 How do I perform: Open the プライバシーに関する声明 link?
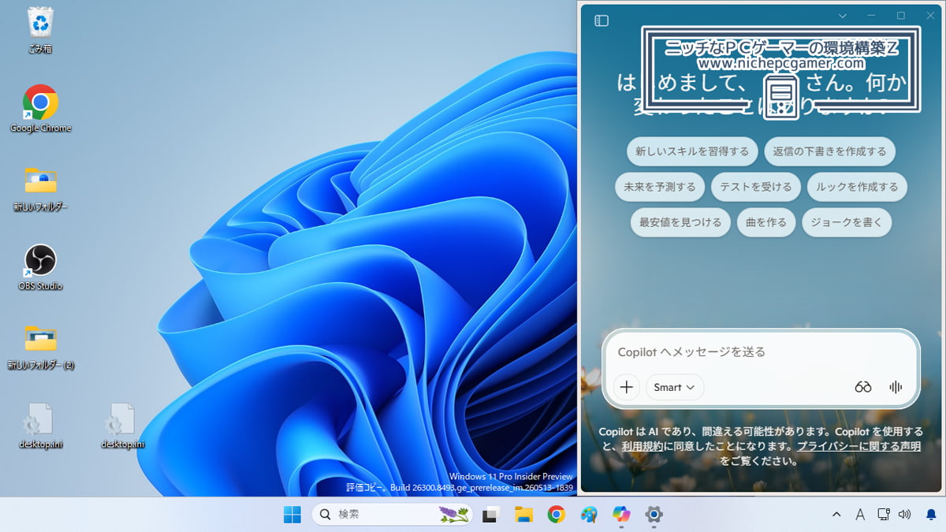pos(858,446)
